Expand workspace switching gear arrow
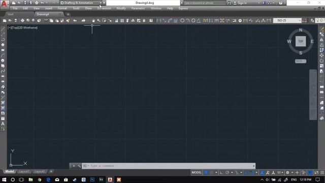Image resolution: width=325 pixels, height=183 pixels. (x=292, y=172)
